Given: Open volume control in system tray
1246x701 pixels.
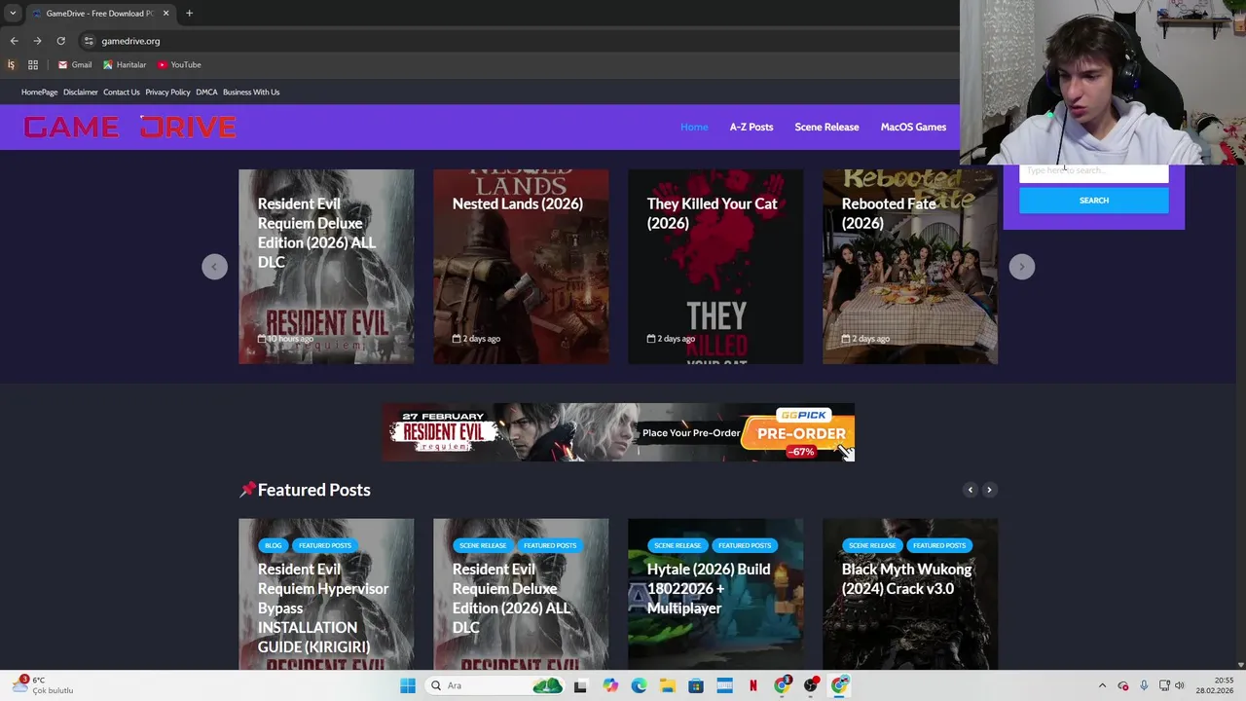Looking at the screenshot, I should tap(1180, 685).
